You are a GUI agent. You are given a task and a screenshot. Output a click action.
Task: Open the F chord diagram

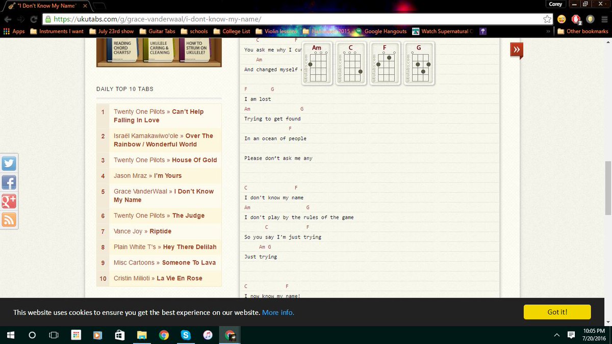(x=385, y=63)
